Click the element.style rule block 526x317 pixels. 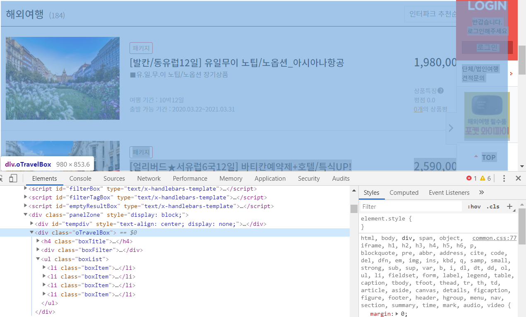pyautogui.click(x=438, y=223)
